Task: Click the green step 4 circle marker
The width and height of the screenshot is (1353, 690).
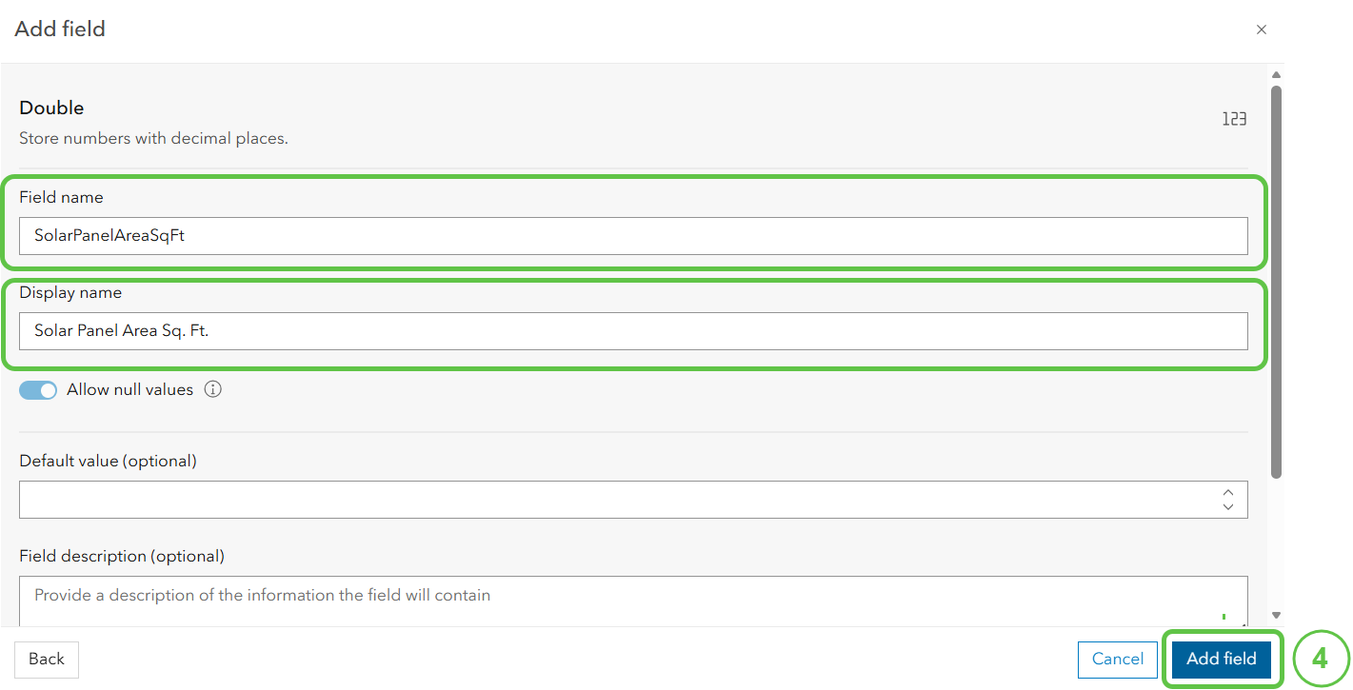Action: click(1321, 659)
